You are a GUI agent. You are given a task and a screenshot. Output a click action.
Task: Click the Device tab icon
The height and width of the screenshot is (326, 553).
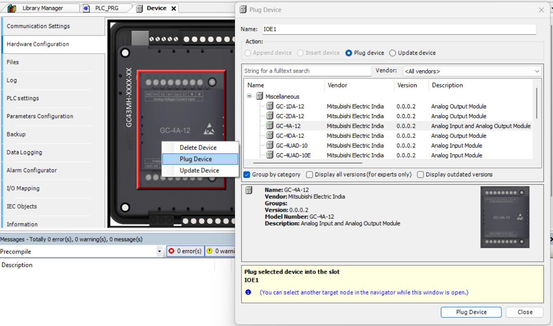pos(139,8)
